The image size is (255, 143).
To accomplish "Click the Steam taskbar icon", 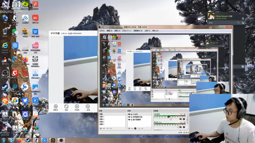I will pyautogui.click(x=28, y=140).
